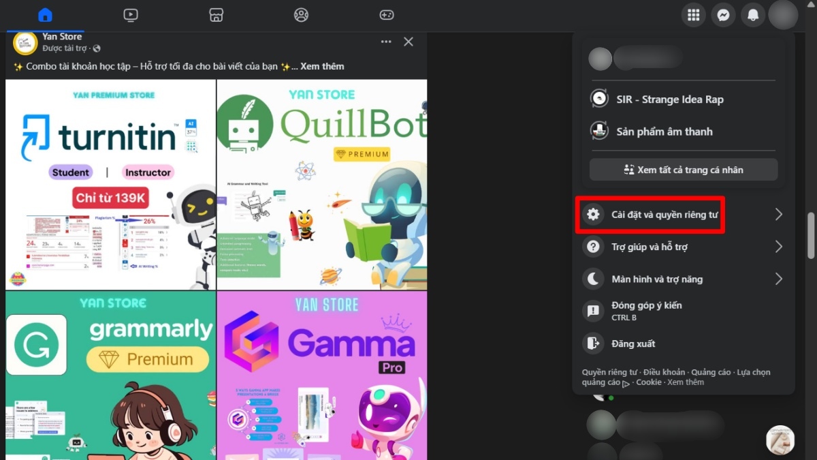Click the moon display icon
This screenshot has width=817, height=460.
593,279
